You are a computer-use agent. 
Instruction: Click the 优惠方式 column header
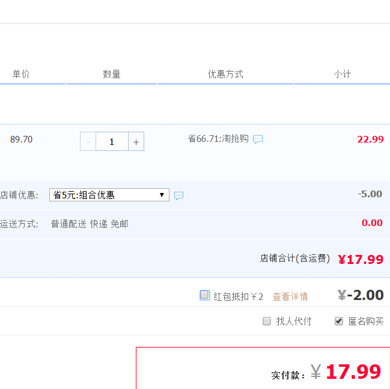pyautogui.click(x=225, y=74)
